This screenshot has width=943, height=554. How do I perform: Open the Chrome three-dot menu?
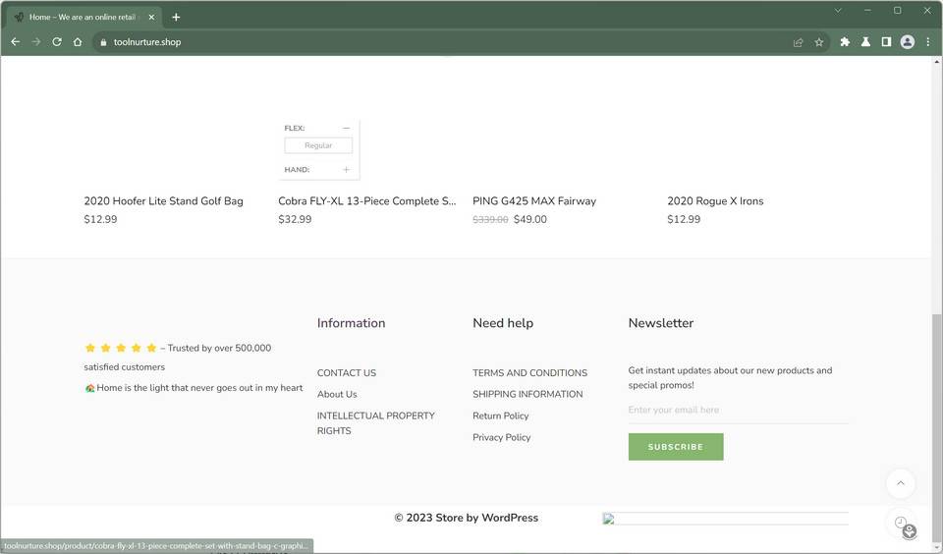pyautogui.click(x=928, y=42)
